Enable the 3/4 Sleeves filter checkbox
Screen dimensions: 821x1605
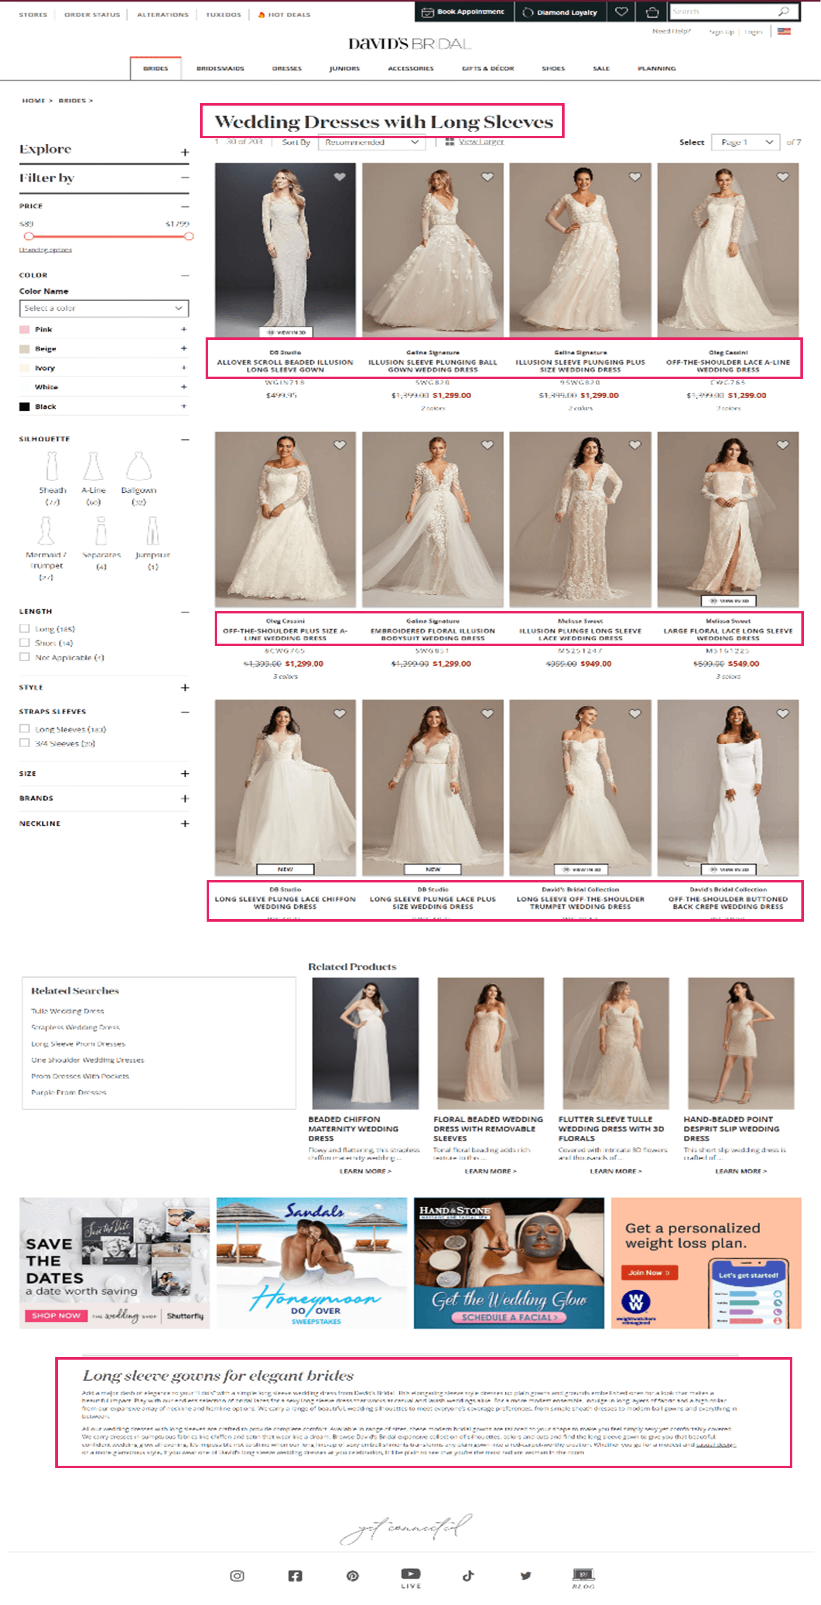point(25,743)
